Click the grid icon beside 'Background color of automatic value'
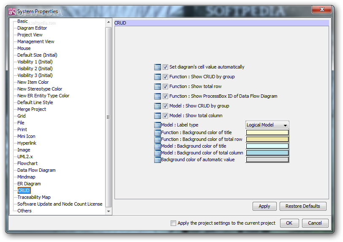 tap(157, 159)
